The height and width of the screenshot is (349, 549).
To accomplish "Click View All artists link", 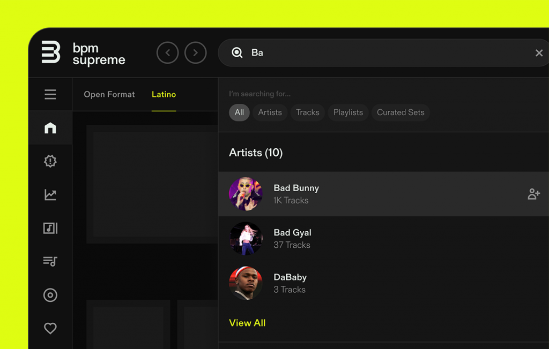I will click(x=247, y=323).
